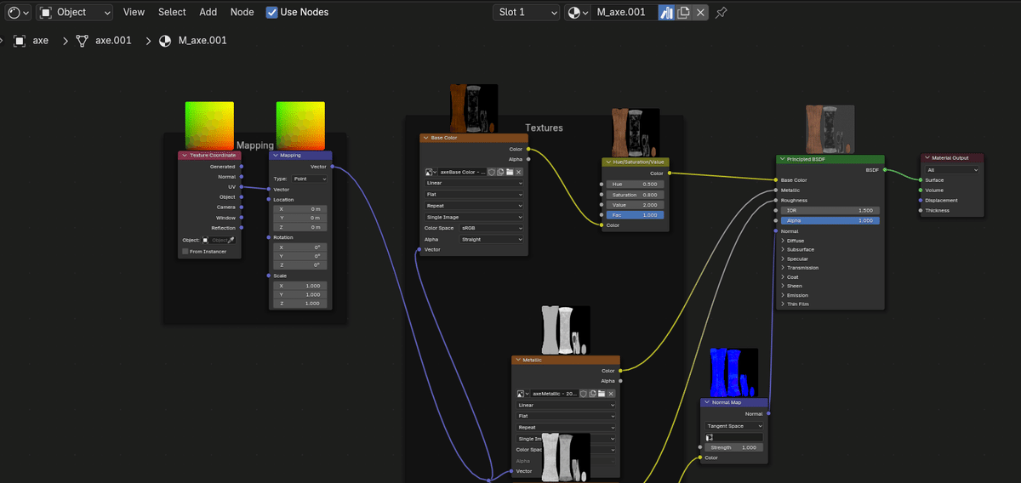This screenshot has height=483, width=1021.
Task: Expand the Emission panel in Principled BSDF
Action: (x=783, y=295)
